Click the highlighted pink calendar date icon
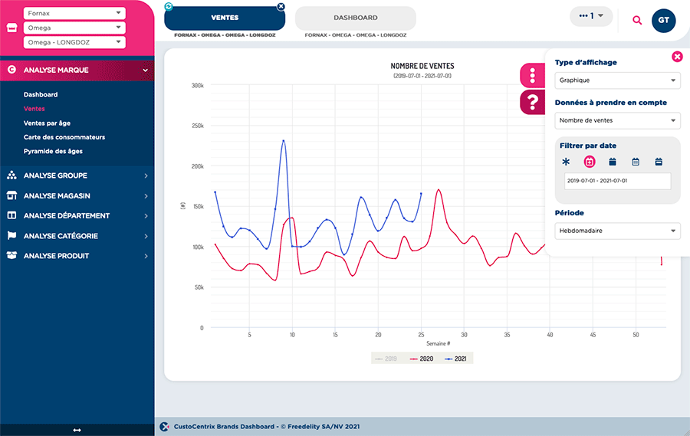 pyautogui.click(x=590, y=162)
